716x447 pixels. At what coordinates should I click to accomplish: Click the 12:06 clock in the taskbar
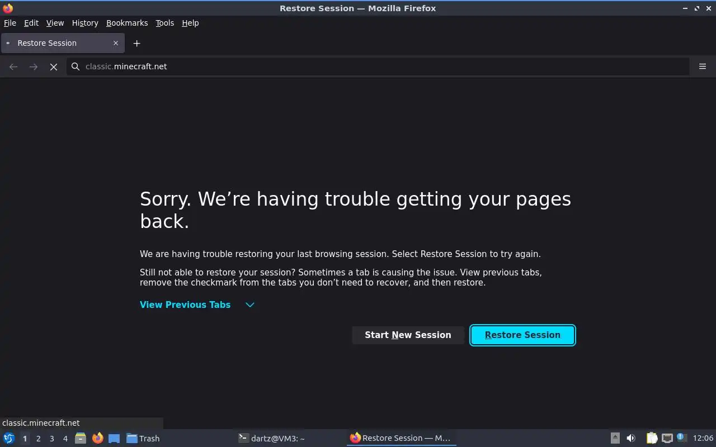tap(703, 439)
